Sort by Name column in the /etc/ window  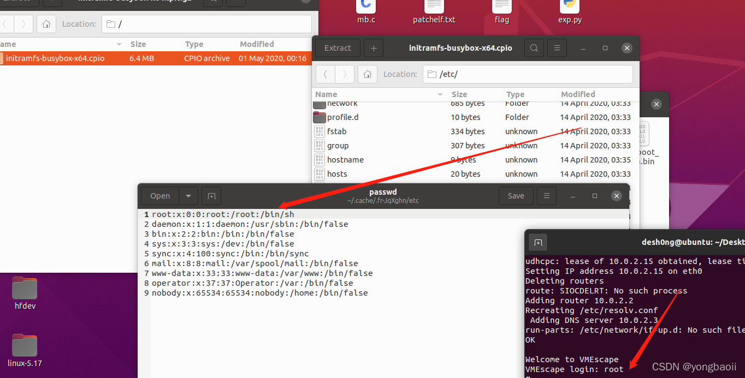pos(379,94)
